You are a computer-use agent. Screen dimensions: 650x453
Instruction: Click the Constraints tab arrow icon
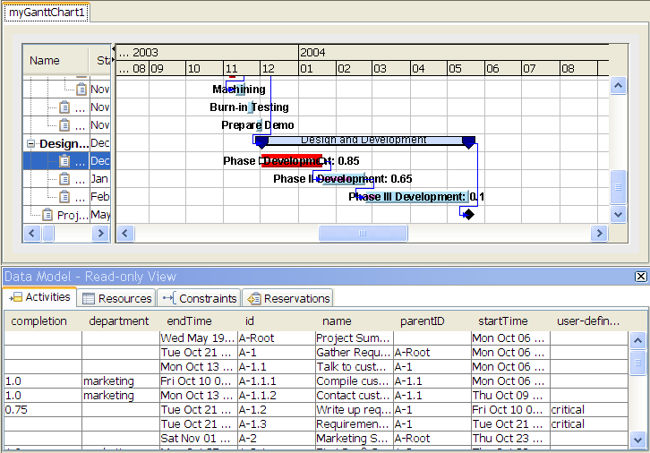[168, 298]
